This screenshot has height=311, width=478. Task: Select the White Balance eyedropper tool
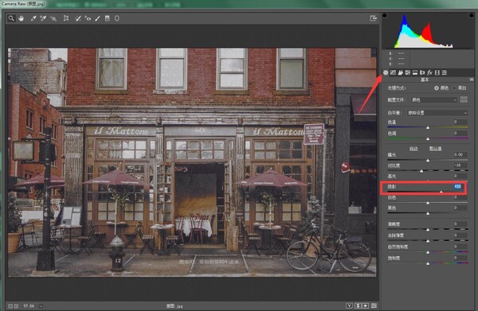click(33, 18)
